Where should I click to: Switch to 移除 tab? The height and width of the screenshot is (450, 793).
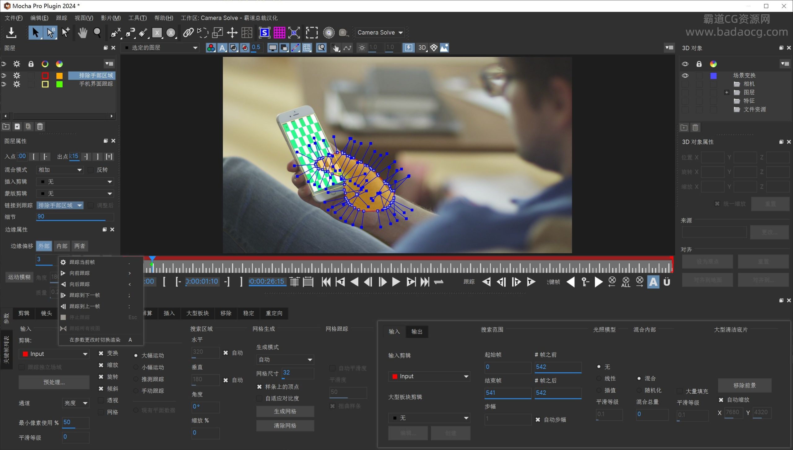click(x=226, y=313)
